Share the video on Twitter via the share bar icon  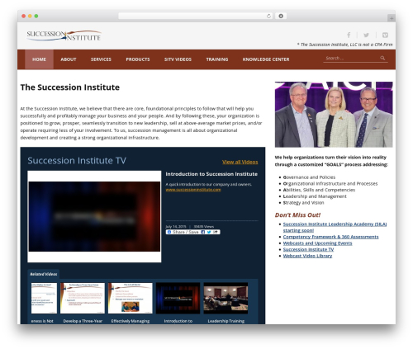pyautogui.click(x=209, y=232)
